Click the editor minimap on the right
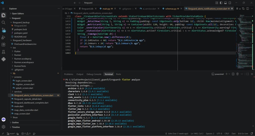The width and height of the screenshot is (255, 136). [245, 42]
